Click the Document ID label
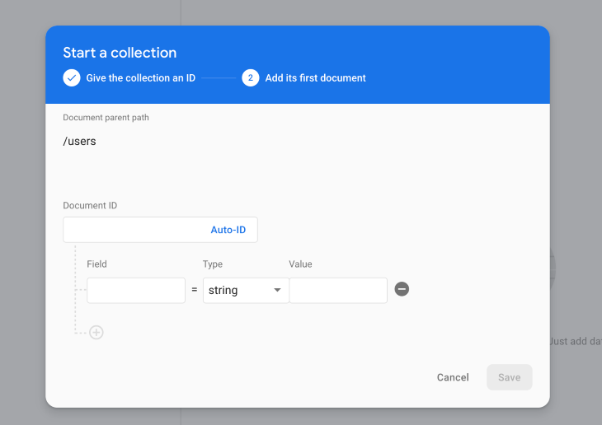Viewport: 602px width, 425px height. coord(90,205)
